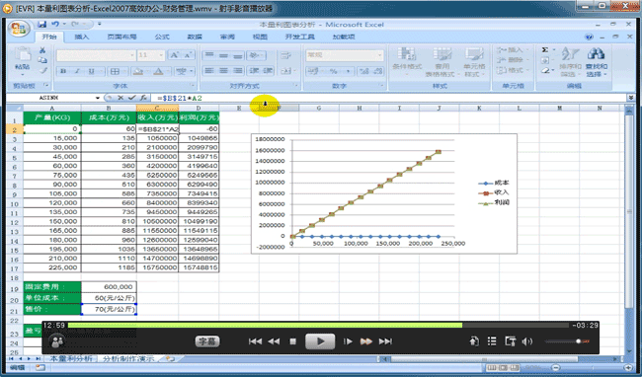Toggle Bold formatting

tap(63, 71)
